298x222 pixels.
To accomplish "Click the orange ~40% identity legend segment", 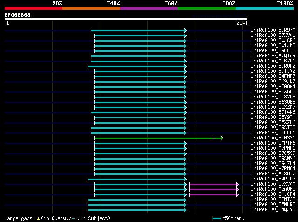I will coord(91,8).
